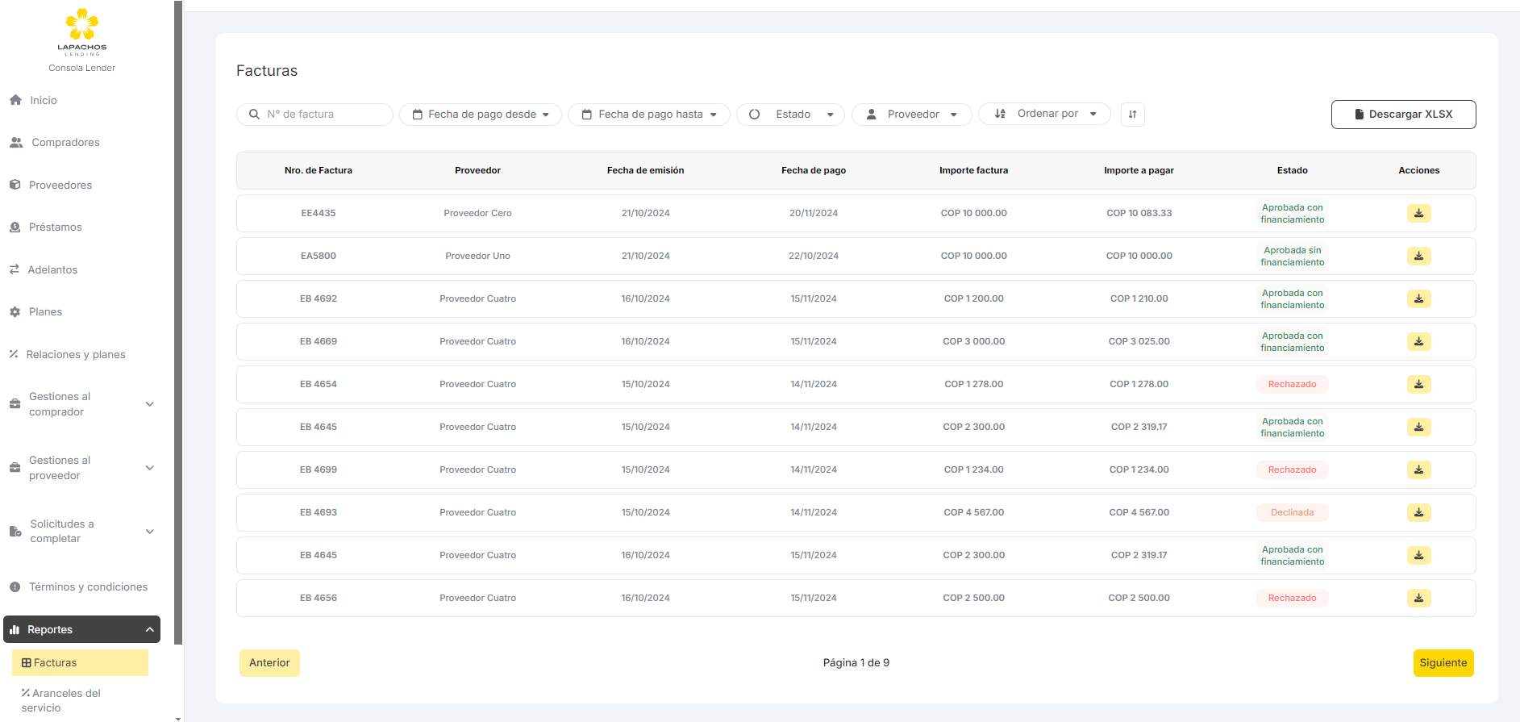This screenshot has height=722, width=1520.
Task: Click the sidebar vertical scrollbar
Action: pyautogui.click(x=178, y=323)
